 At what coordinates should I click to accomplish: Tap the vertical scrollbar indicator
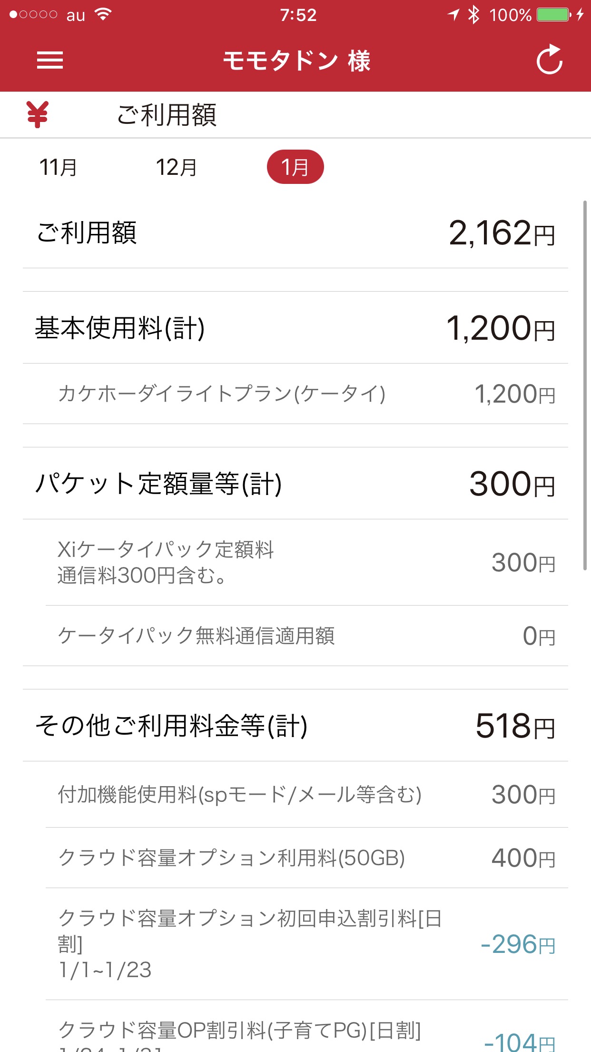coord(585,385)
